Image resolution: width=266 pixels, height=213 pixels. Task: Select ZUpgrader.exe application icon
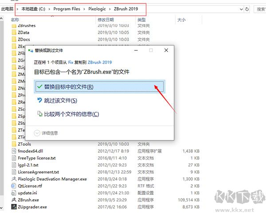[x=14, y=207]
